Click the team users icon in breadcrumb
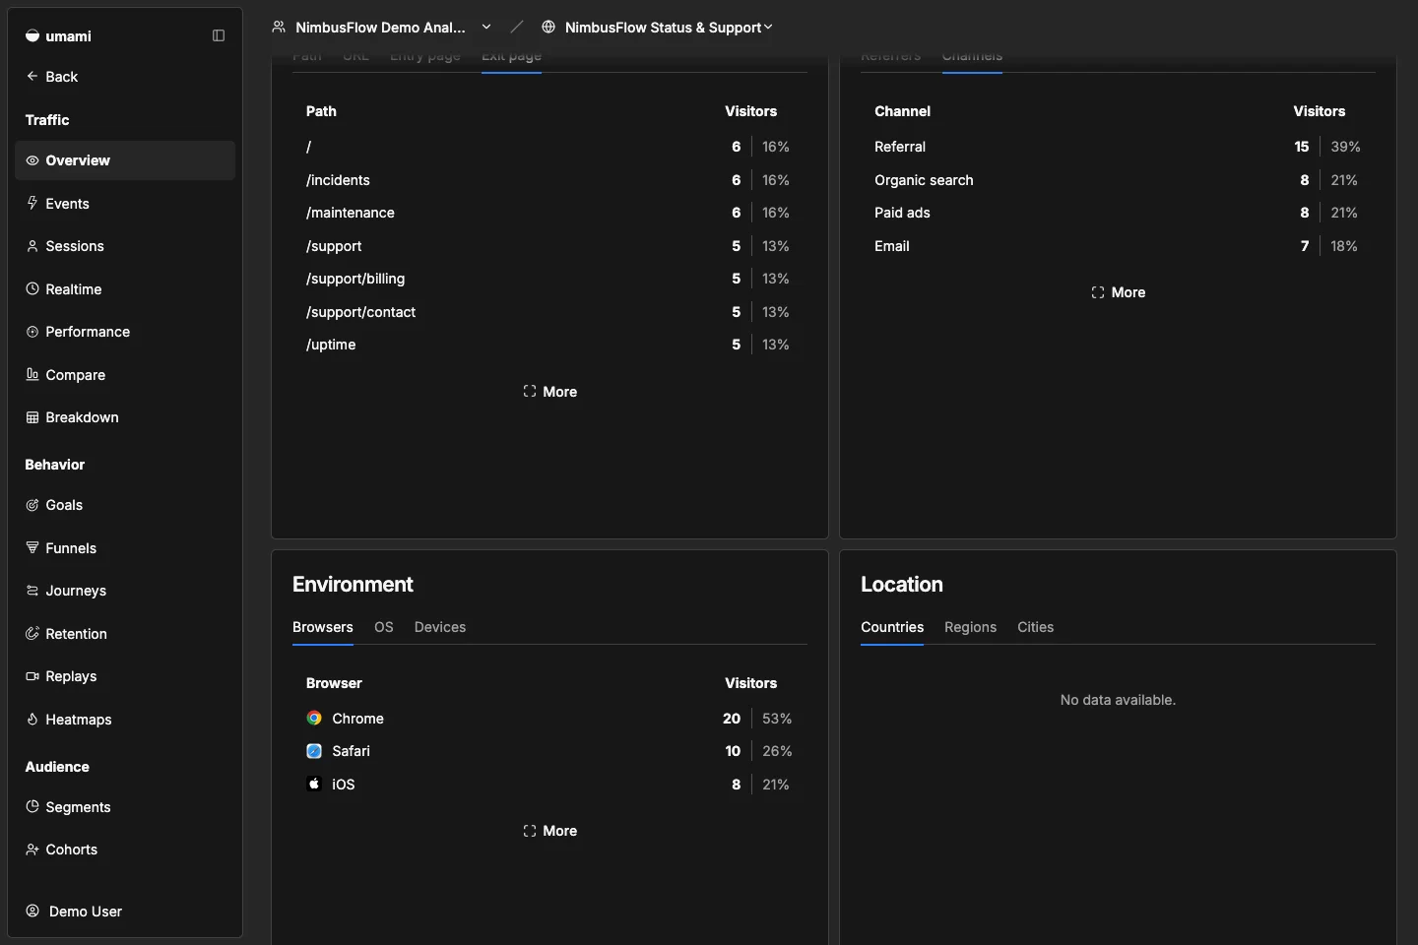This screenshot has width=1418, height=945. [279, 27]
